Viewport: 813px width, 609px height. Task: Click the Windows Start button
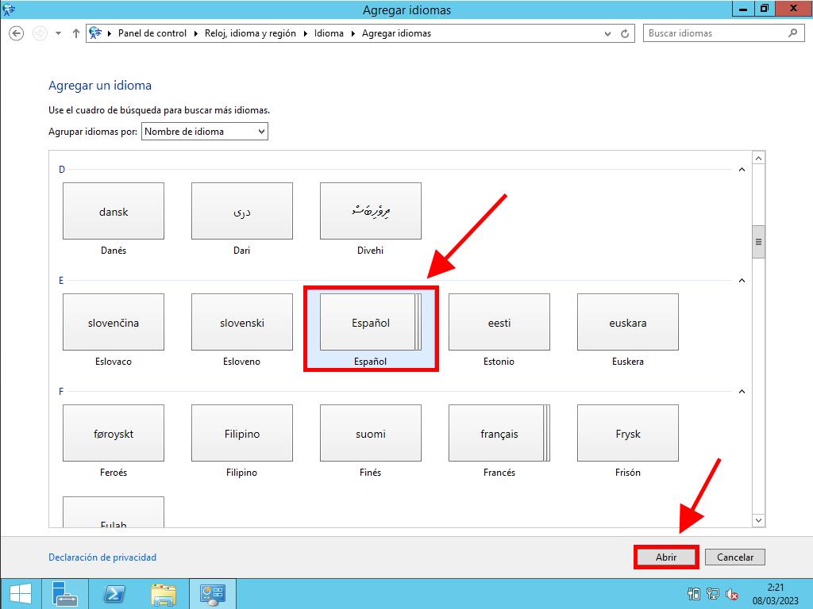click(20, 593)
